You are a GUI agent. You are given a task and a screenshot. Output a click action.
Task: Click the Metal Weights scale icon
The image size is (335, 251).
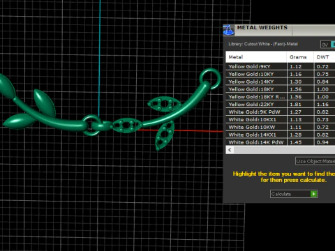click(228, 30)
